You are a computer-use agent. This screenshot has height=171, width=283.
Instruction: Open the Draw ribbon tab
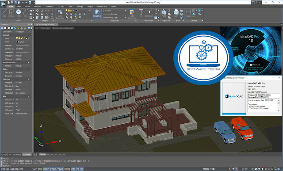[x=19, y=7]
